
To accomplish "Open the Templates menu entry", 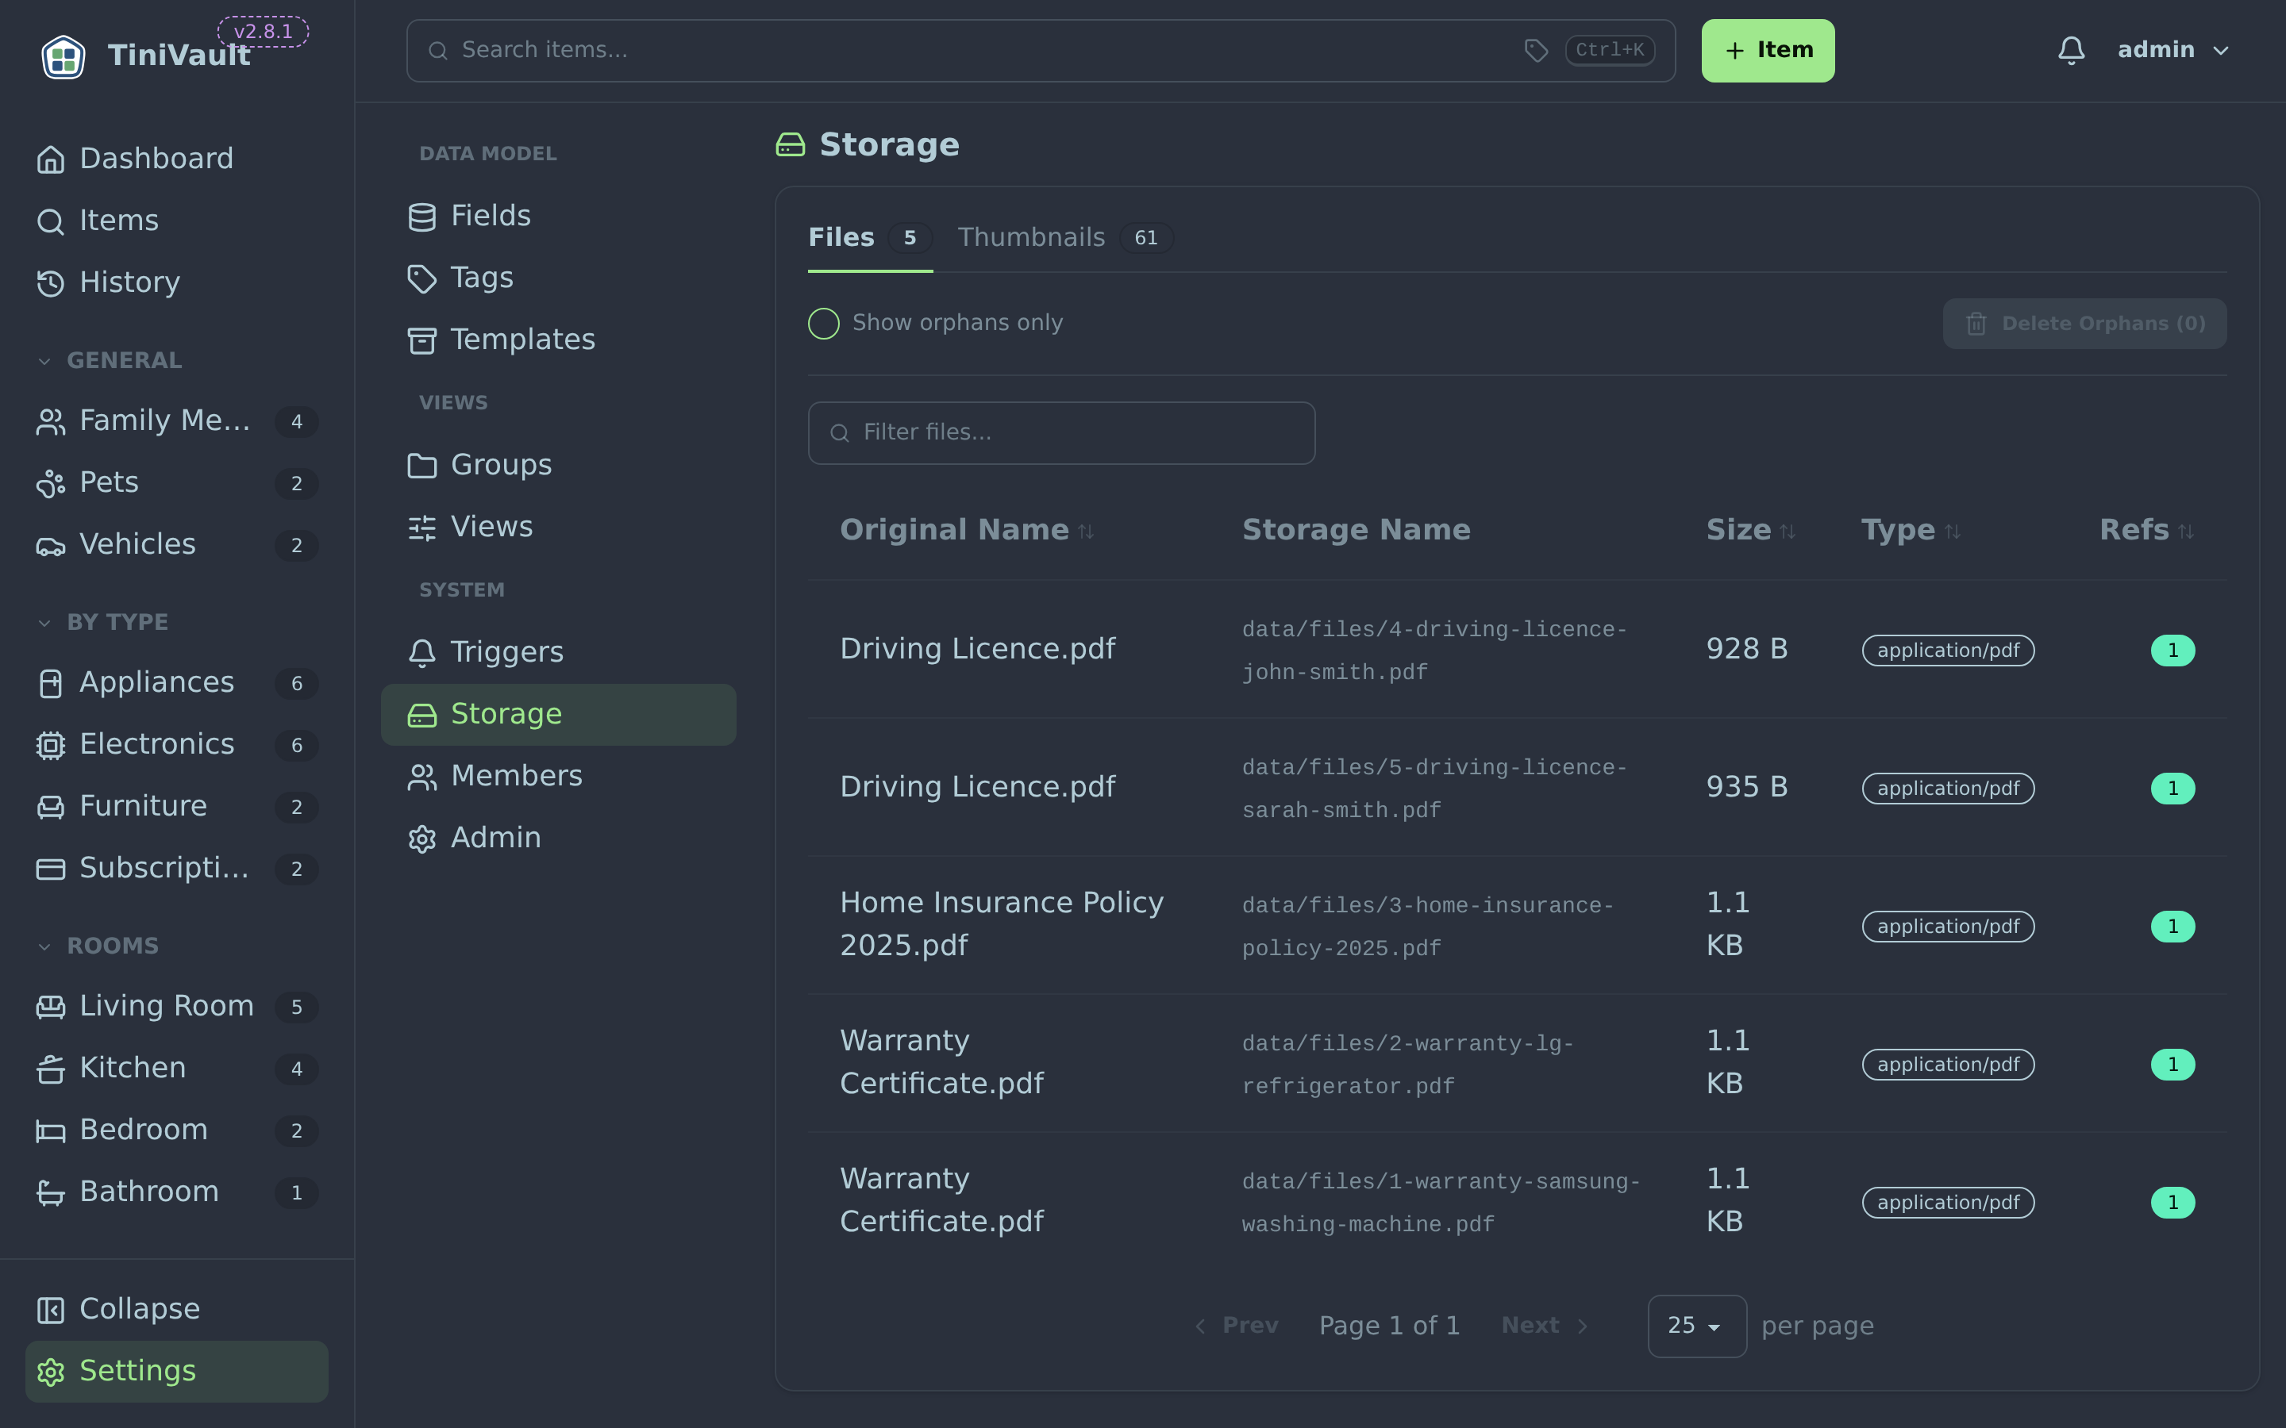I will click(558, 340).
